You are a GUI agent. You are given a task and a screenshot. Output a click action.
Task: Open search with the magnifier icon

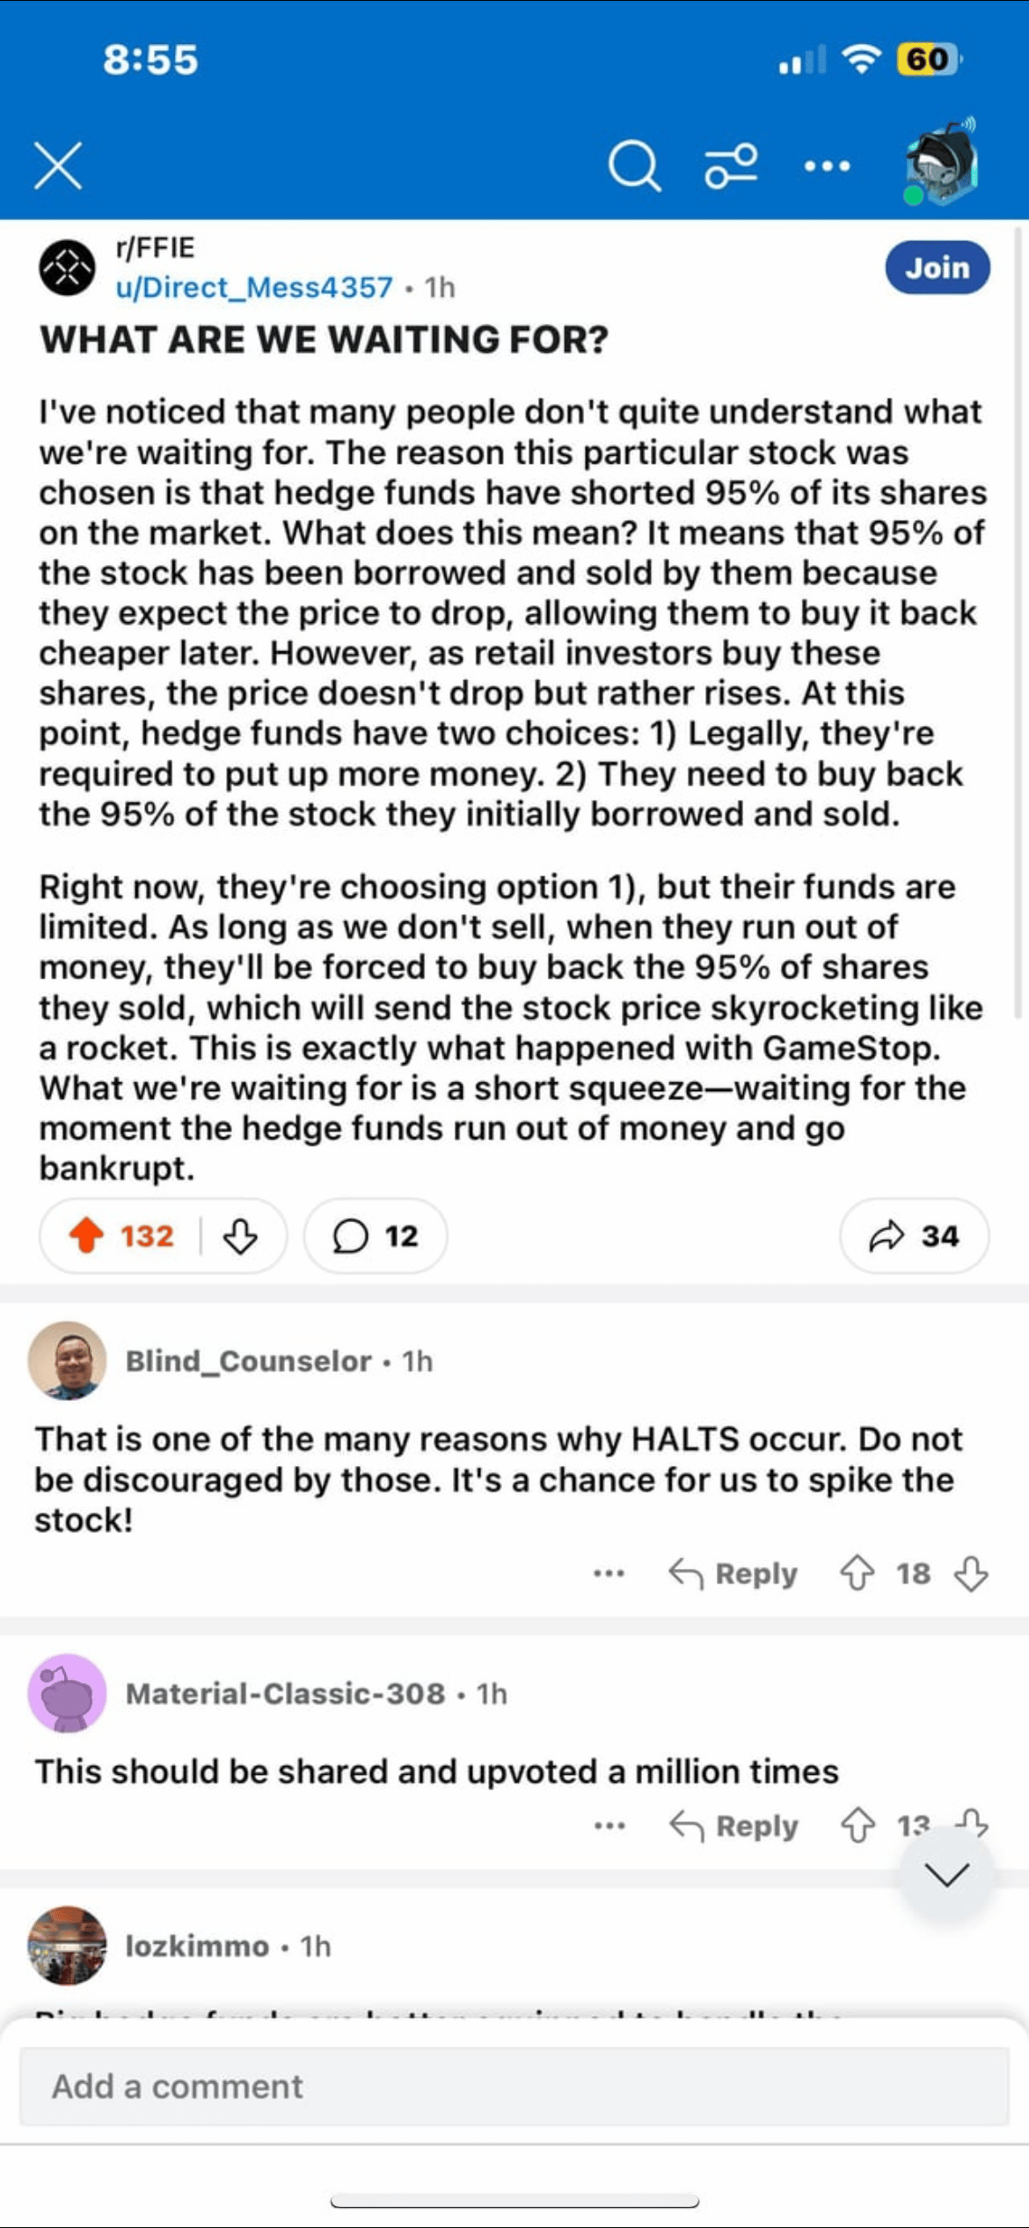tap(634, 165)
